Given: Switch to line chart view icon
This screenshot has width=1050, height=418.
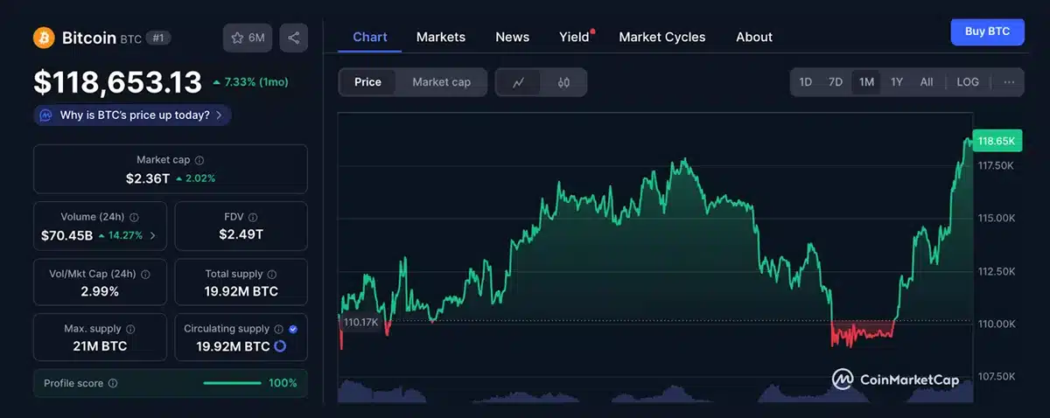Looking at the screenshot, I should 519,82.
